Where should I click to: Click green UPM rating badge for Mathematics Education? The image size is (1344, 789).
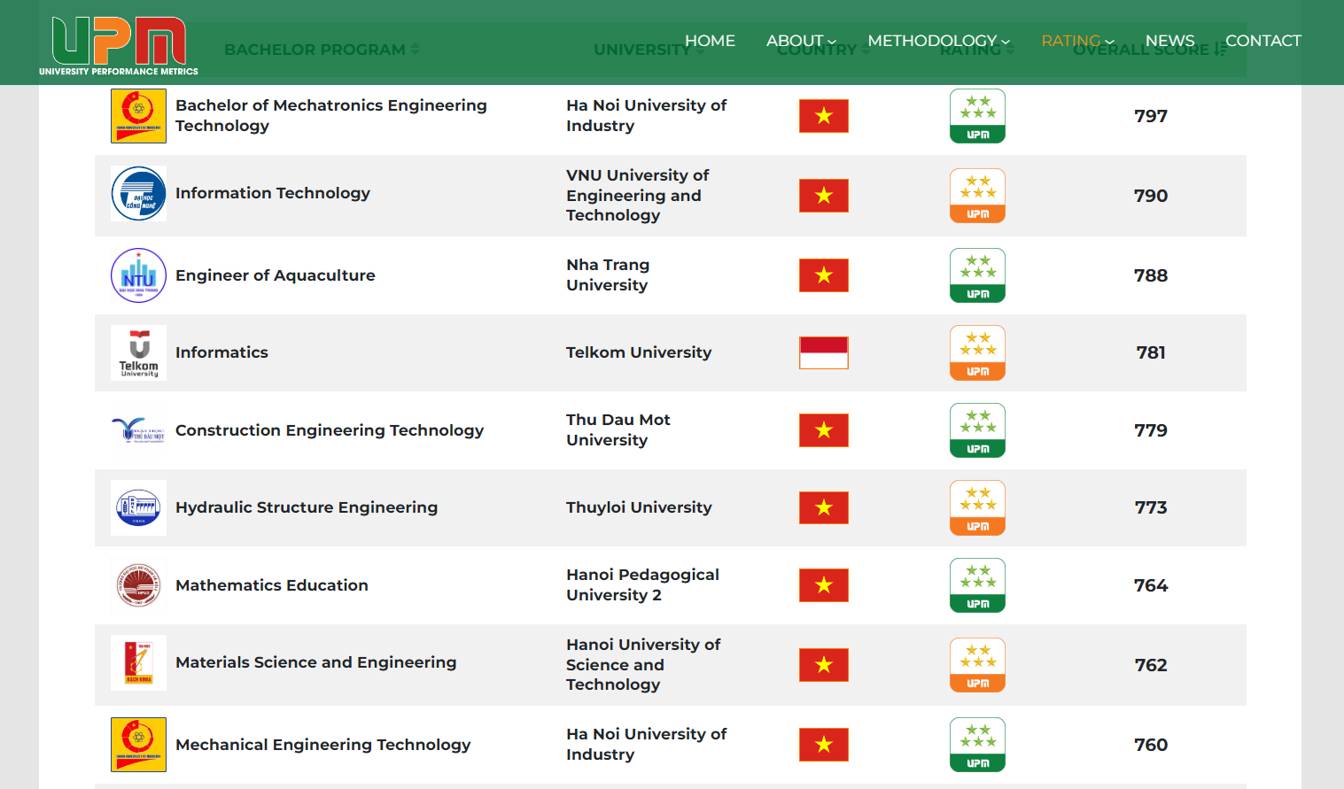tap(977, 585)
